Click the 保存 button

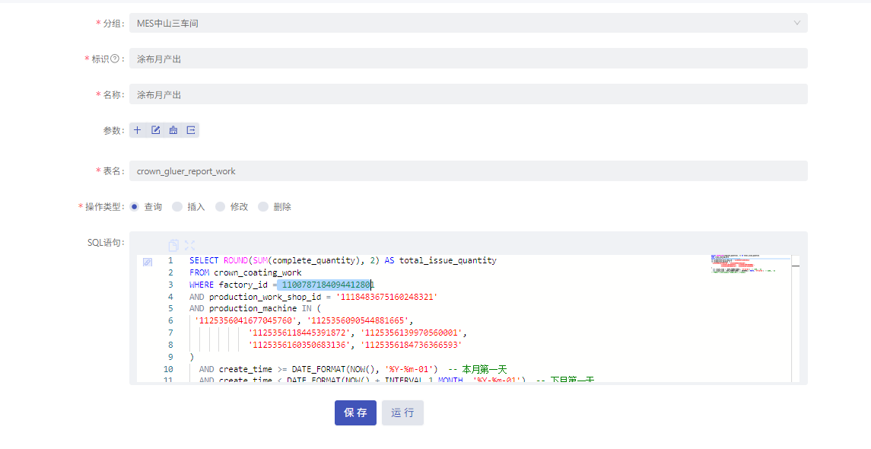click(355, 413)
